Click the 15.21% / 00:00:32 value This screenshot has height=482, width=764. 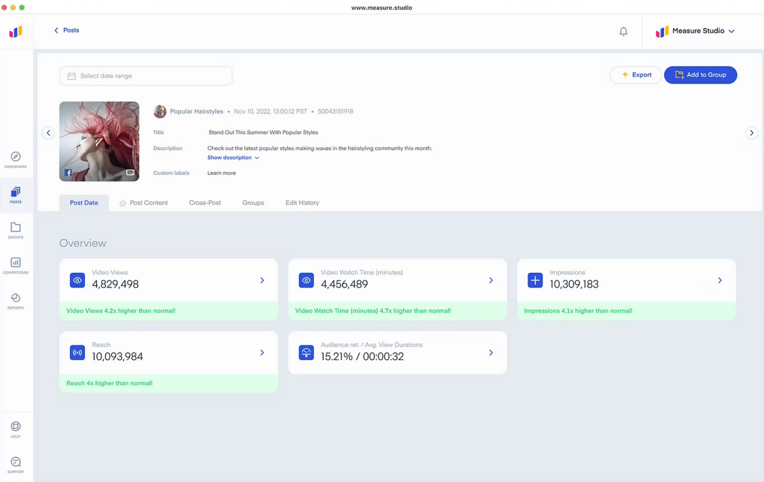pos(362,356)
